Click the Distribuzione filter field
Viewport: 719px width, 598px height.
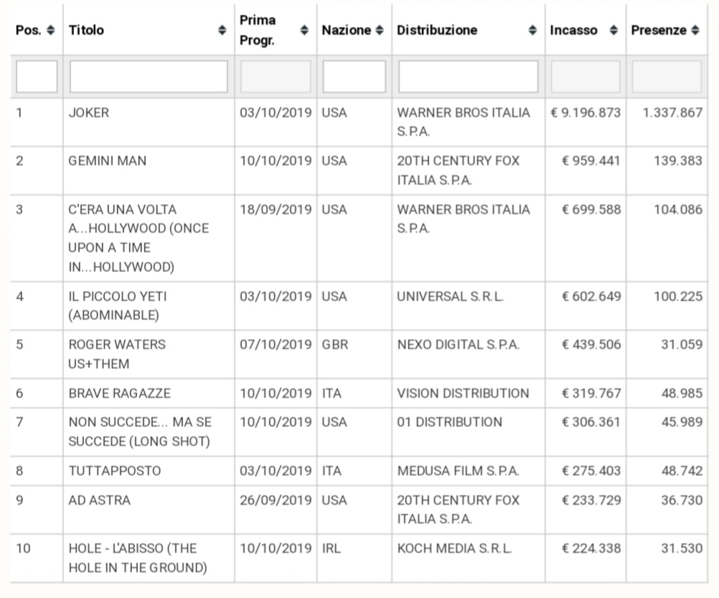point(468,77)
